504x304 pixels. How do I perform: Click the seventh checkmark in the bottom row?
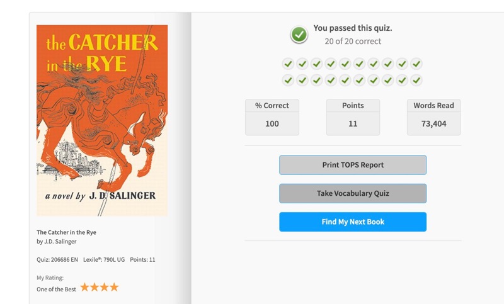(x=374, y=80)
